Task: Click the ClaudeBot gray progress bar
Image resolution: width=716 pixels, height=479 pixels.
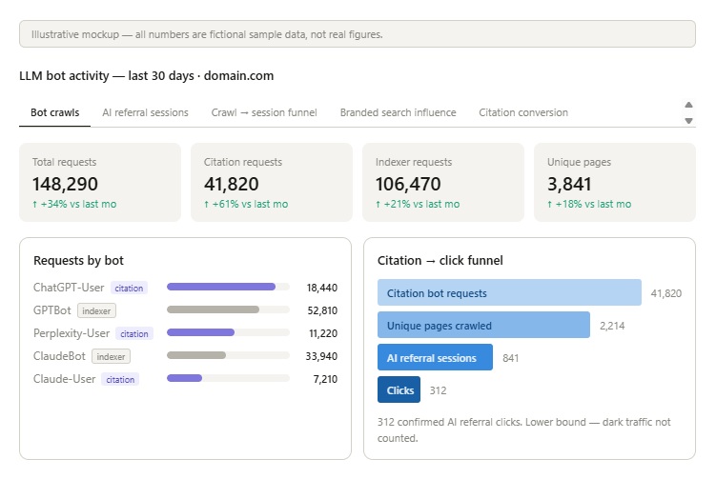Action: (x=228, y=355)
